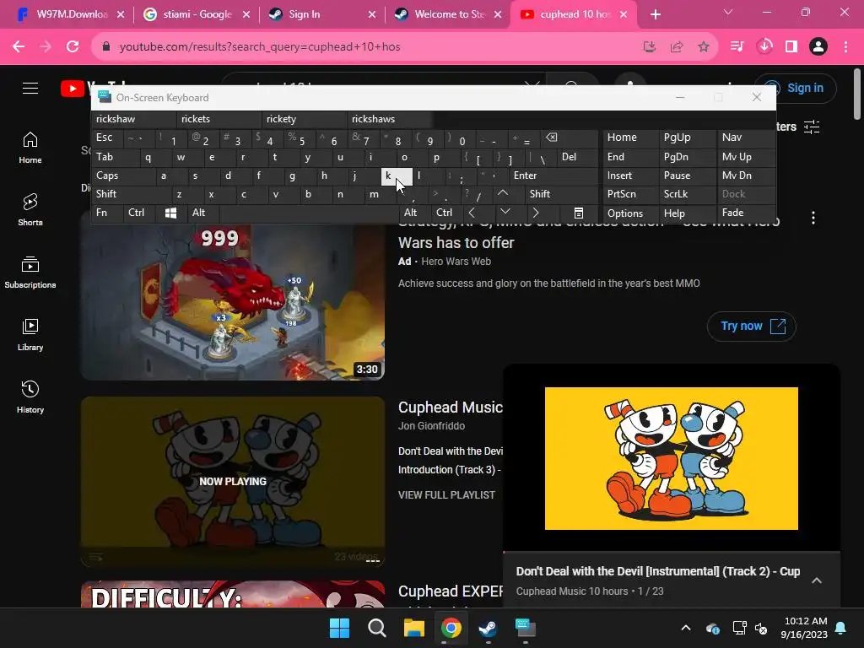Click Enter key on On-Screen Keyboard
The width and height of the screenshot is (864, 648).
(x=553, y=175)
